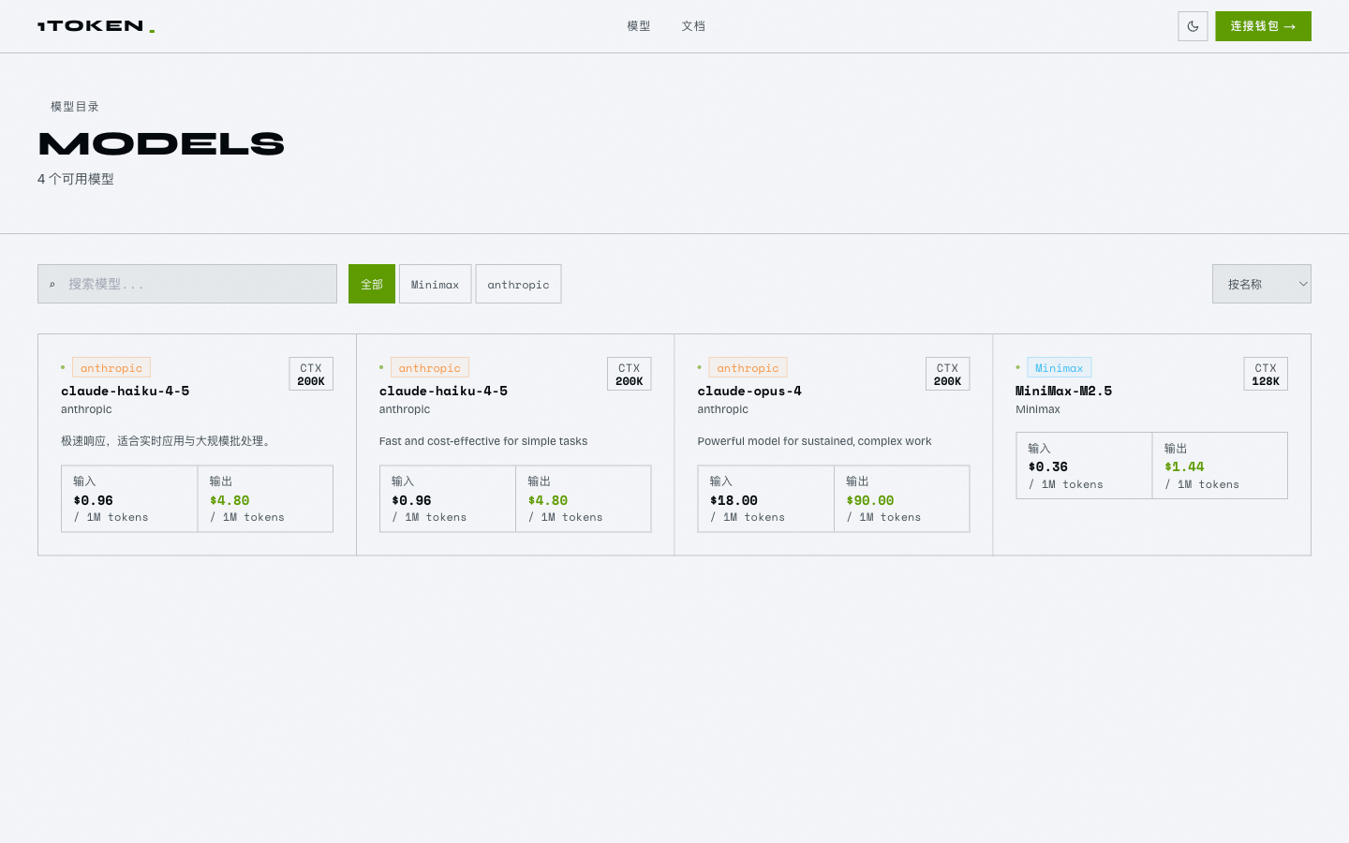Click the 1TOKEN logo
Image resolution: width=1349 pixels, height=843 pixels.
tap(94, 25)
